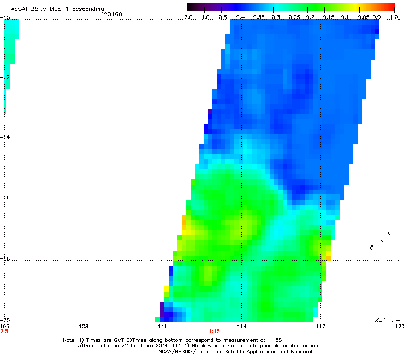Image resolution: width=404 pixels, height=355 pixels.
Task: Click the -0.4 colorbar label
Action: [x=239, y=17]
